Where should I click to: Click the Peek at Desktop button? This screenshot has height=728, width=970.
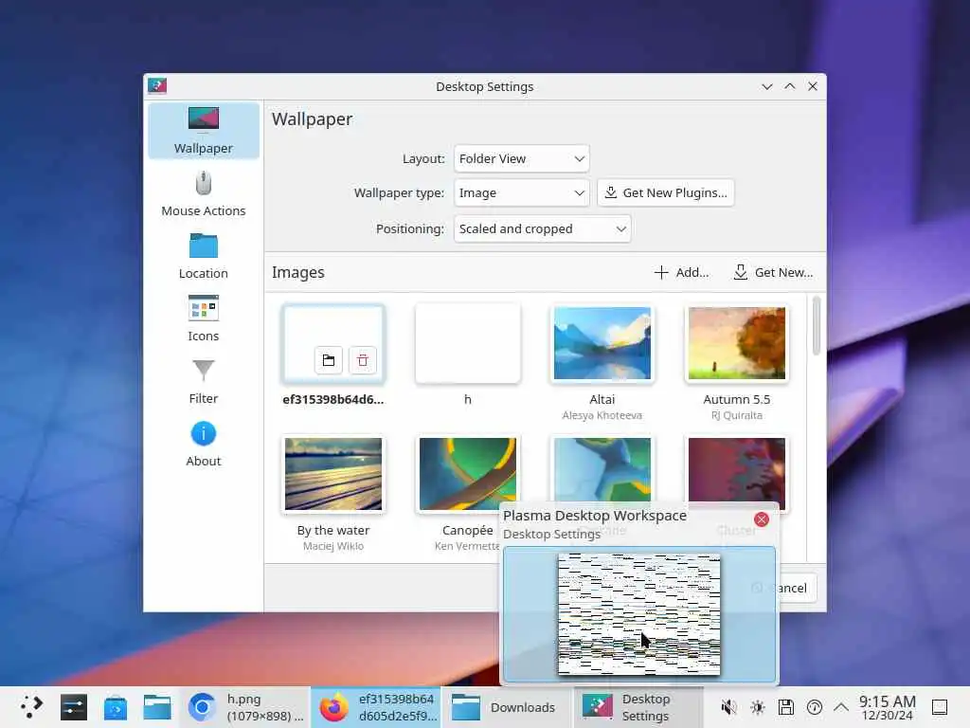(x=940, y=707)
